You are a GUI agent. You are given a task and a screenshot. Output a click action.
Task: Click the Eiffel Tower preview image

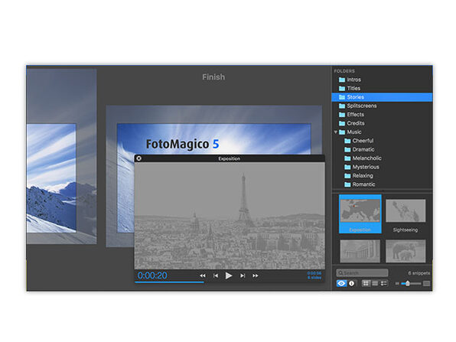[230, 216]
